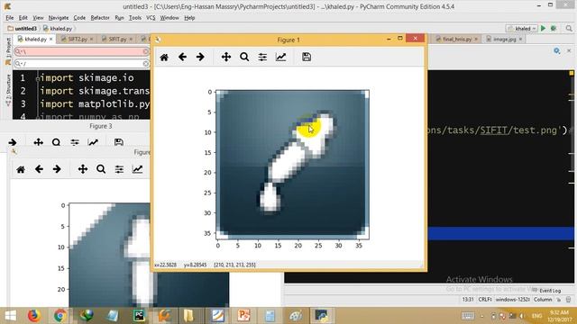The height and width of the screenshot is (324, 577).
Task: Clear the pink search field
Action: pyautogui.click(x=146, y=51)
